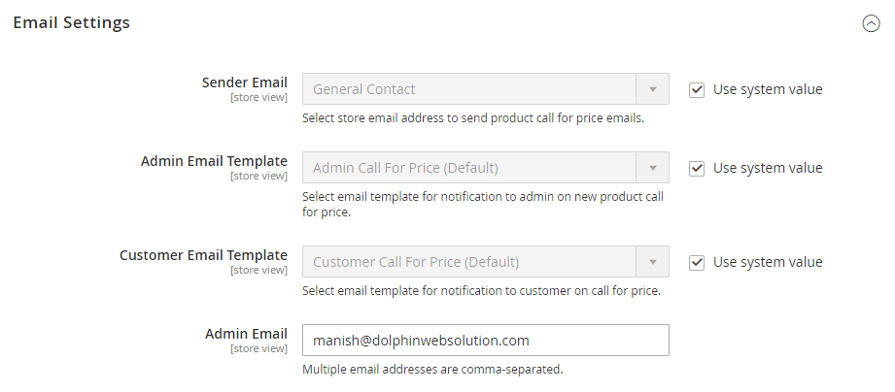
Task: Click the Admin Email field label
Action: click(x=246, y=334)
